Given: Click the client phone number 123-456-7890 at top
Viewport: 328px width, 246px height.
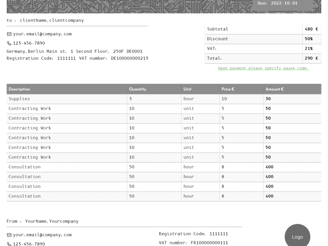Looking at the screenshot, I should pos(29,43).
